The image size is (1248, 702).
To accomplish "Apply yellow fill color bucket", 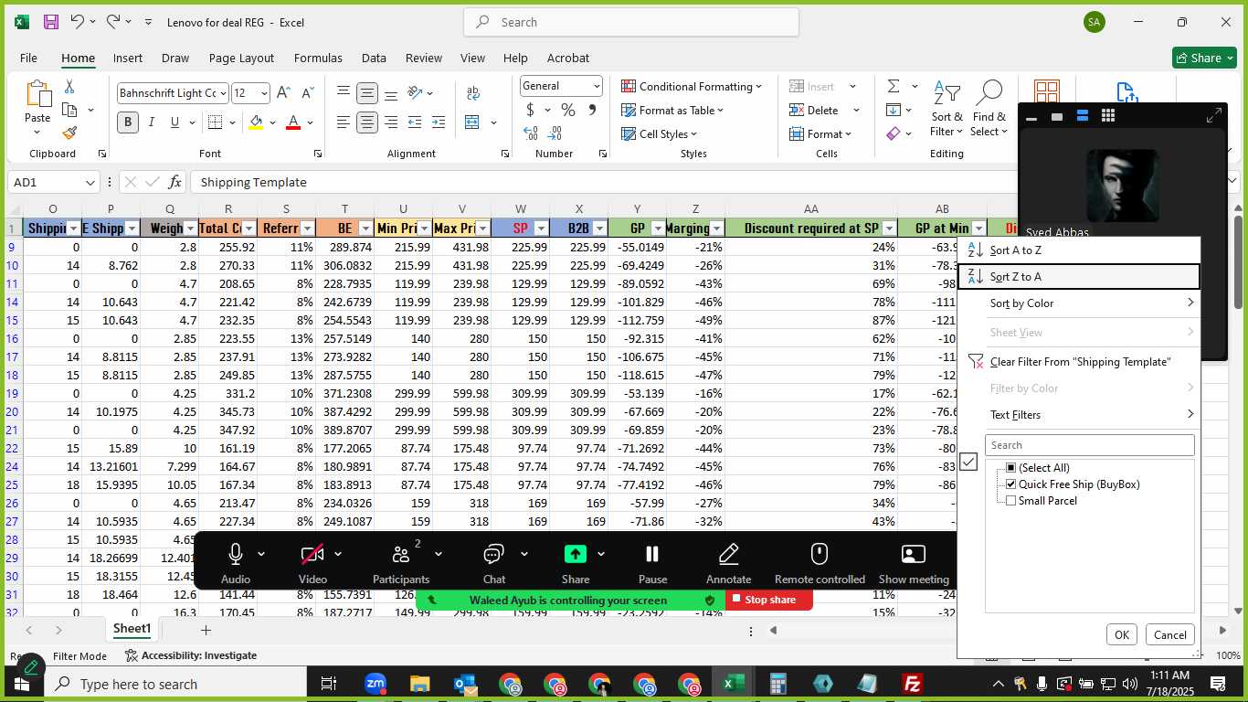I will point(256,122).
